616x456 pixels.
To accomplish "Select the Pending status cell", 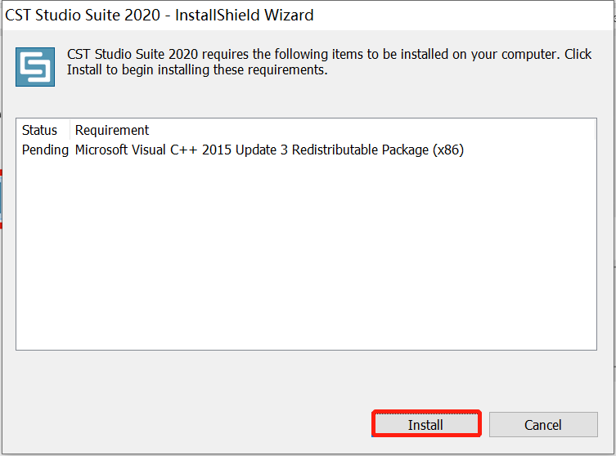I will pyautogui.click(x=45, y=150).
